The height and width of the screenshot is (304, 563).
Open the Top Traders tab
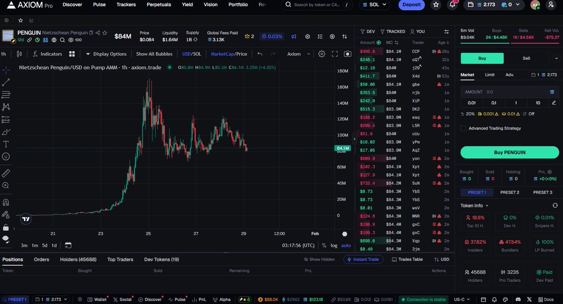point(120,259)
